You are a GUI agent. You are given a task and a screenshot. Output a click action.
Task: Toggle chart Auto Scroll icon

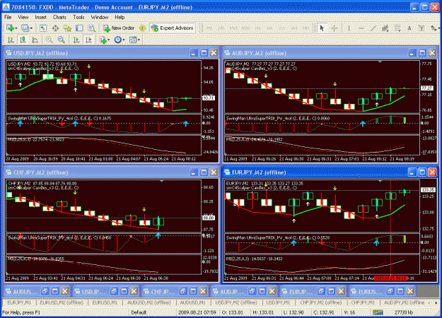point(76,40)
